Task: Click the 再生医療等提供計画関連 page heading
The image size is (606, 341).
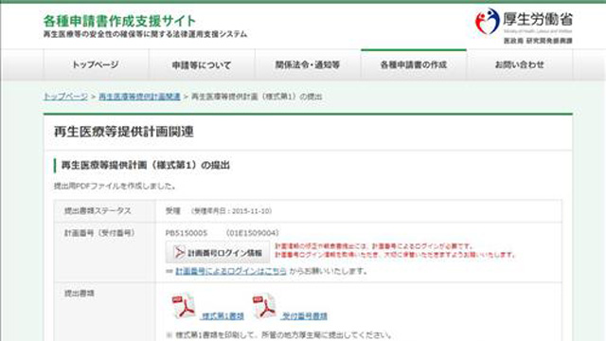Action: (x=124, y=132)
